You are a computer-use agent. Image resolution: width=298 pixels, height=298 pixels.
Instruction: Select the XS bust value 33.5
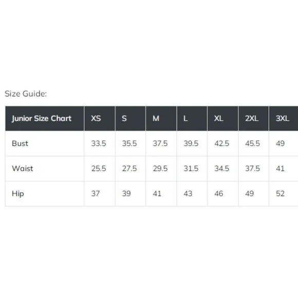tap(99, 143)
